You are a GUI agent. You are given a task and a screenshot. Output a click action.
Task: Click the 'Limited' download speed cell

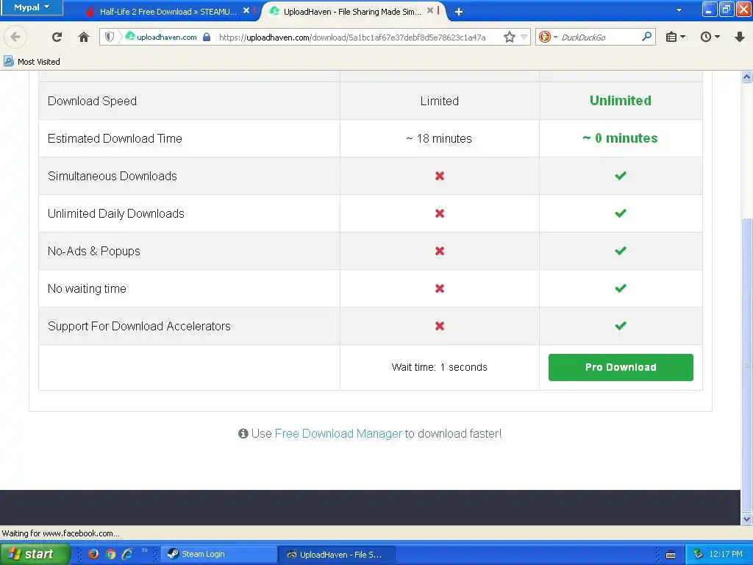pos(440,101)
